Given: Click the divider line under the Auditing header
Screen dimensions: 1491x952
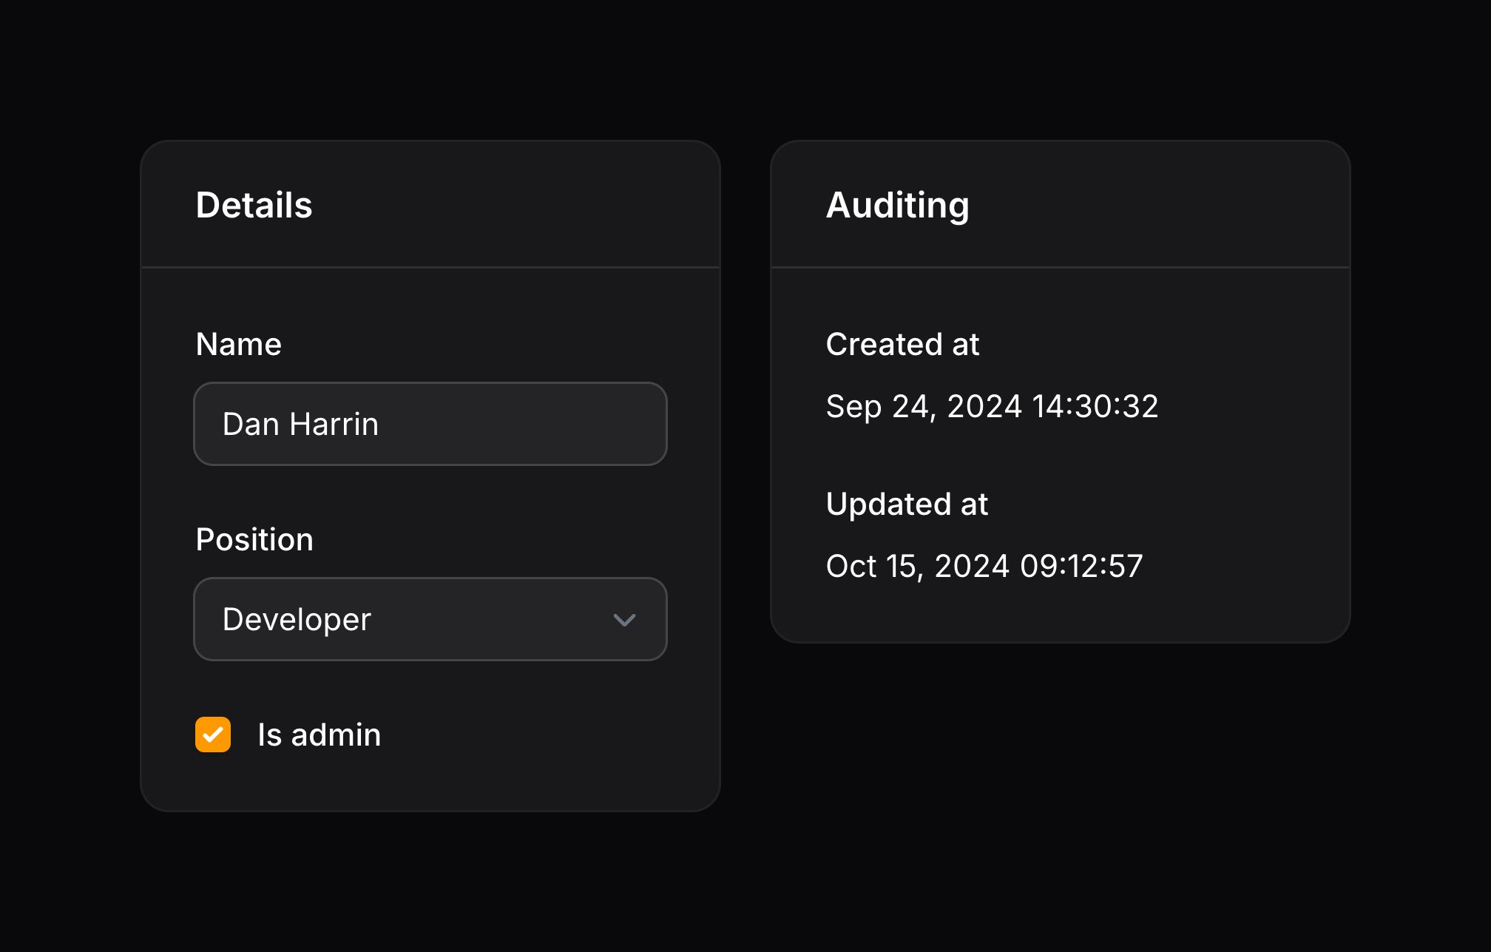Looking at the screenshot, I should tap(1060, 267).
